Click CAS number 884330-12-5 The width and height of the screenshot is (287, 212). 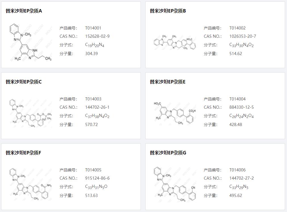(241, 107)
